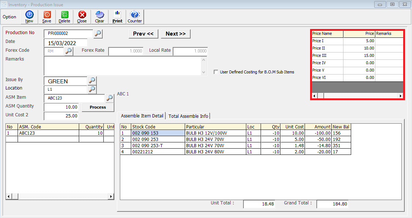This screenshot has width=412, height=218.
Task: Open Production No lookup magnifier
Action: tap(98, 34)
